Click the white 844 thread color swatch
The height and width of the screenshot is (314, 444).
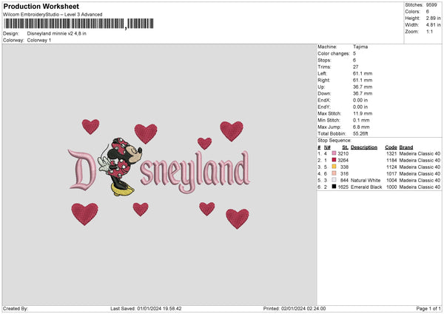[334, 180]
